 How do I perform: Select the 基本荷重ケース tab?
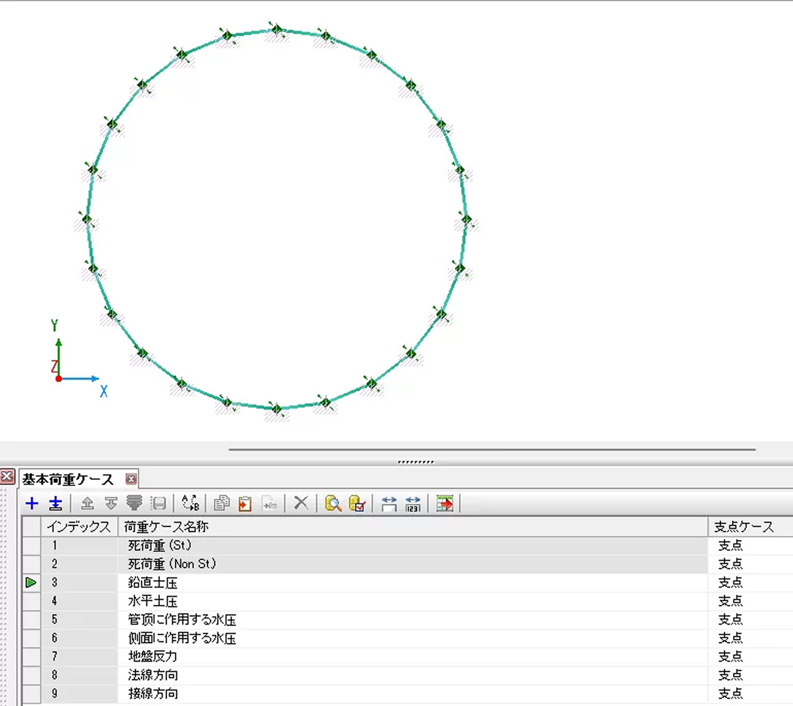[68, 480]
